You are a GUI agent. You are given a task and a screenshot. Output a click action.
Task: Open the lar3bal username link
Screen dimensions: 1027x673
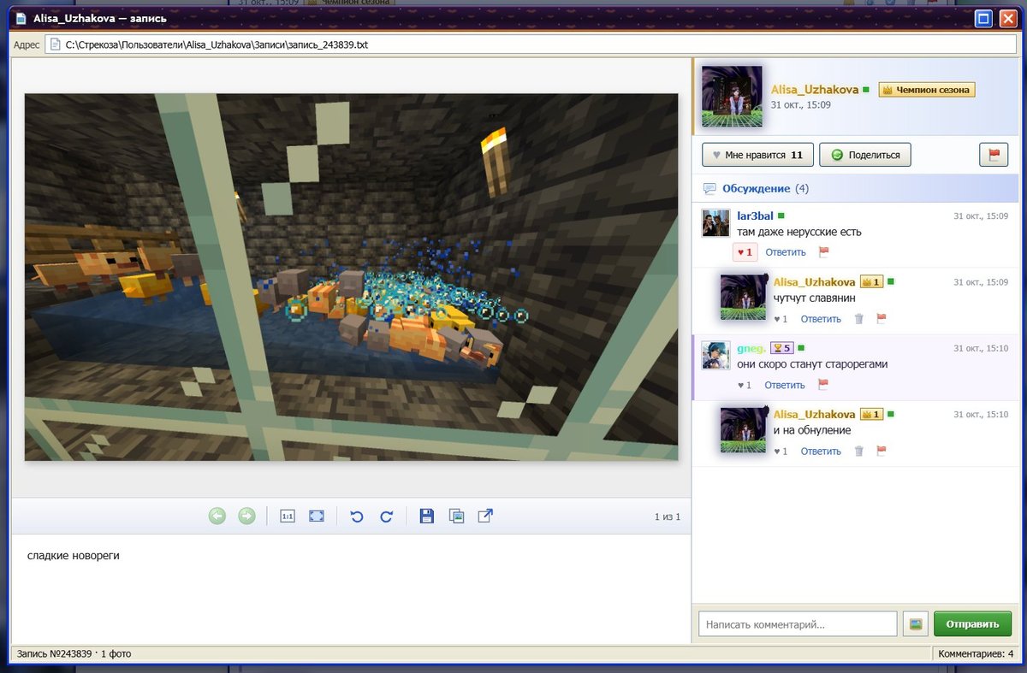tap(755, 216)
